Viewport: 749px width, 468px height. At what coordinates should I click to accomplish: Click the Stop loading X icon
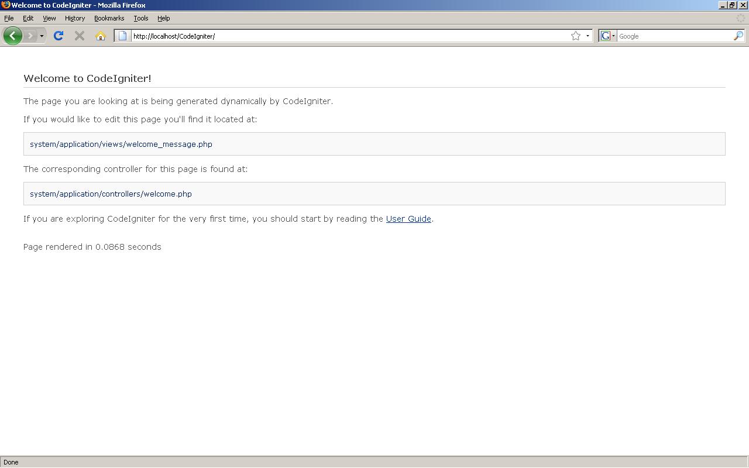click(80, 36)
